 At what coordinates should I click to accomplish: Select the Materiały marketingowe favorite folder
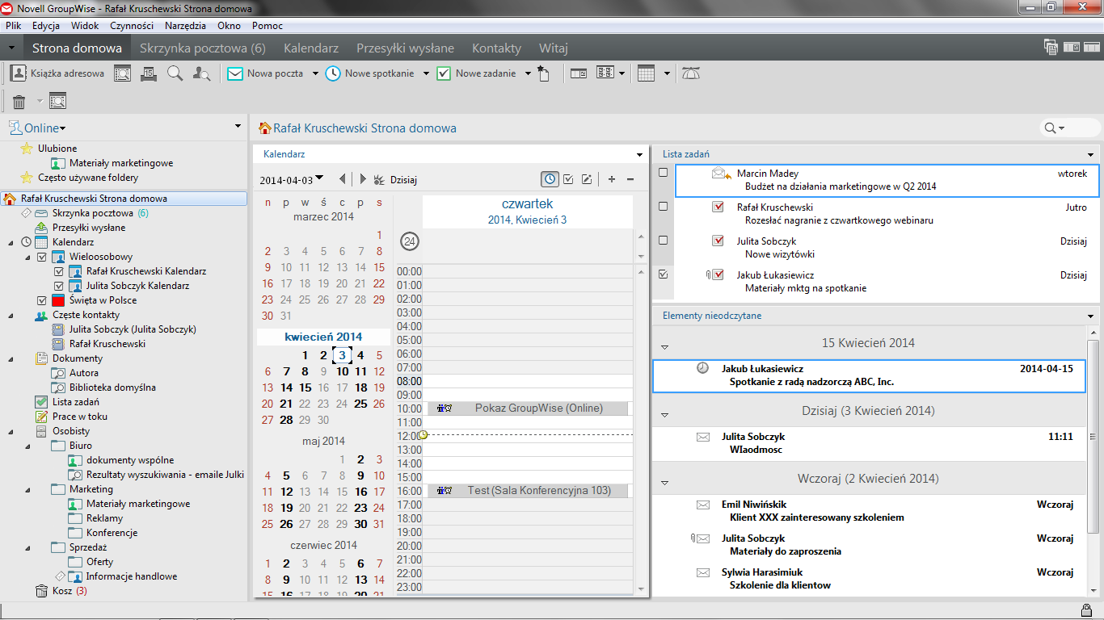(120, 163)
